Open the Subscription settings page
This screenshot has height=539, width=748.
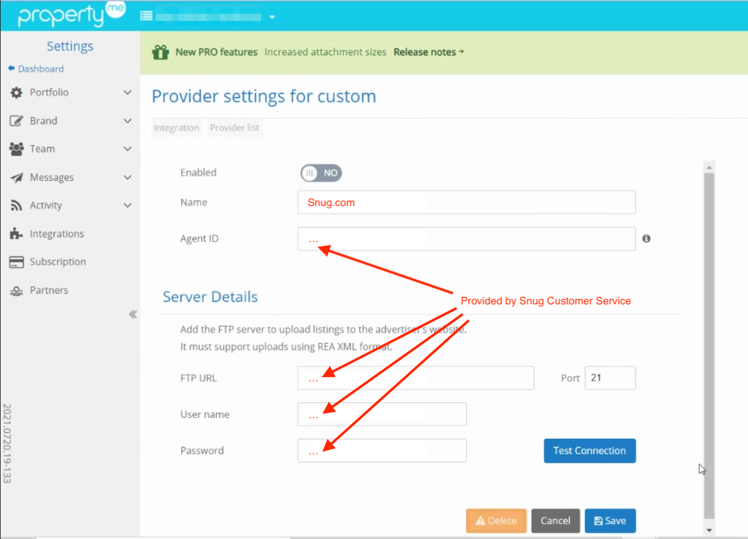[58, 262]
